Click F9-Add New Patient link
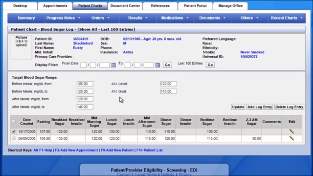Screen dimensions: 313x176 point(117,150)
